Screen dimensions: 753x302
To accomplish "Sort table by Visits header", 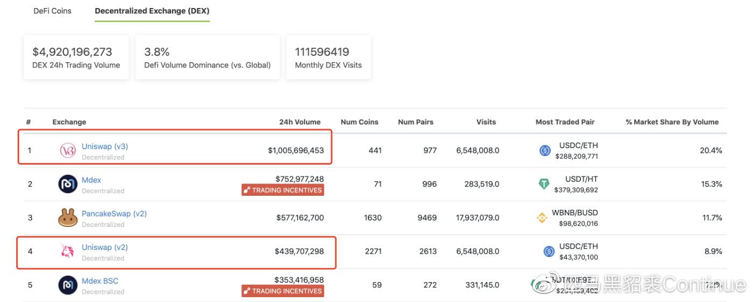I will [486, 122].
